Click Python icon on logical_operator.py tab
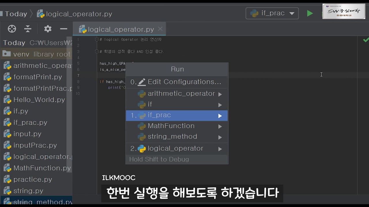 83,29
